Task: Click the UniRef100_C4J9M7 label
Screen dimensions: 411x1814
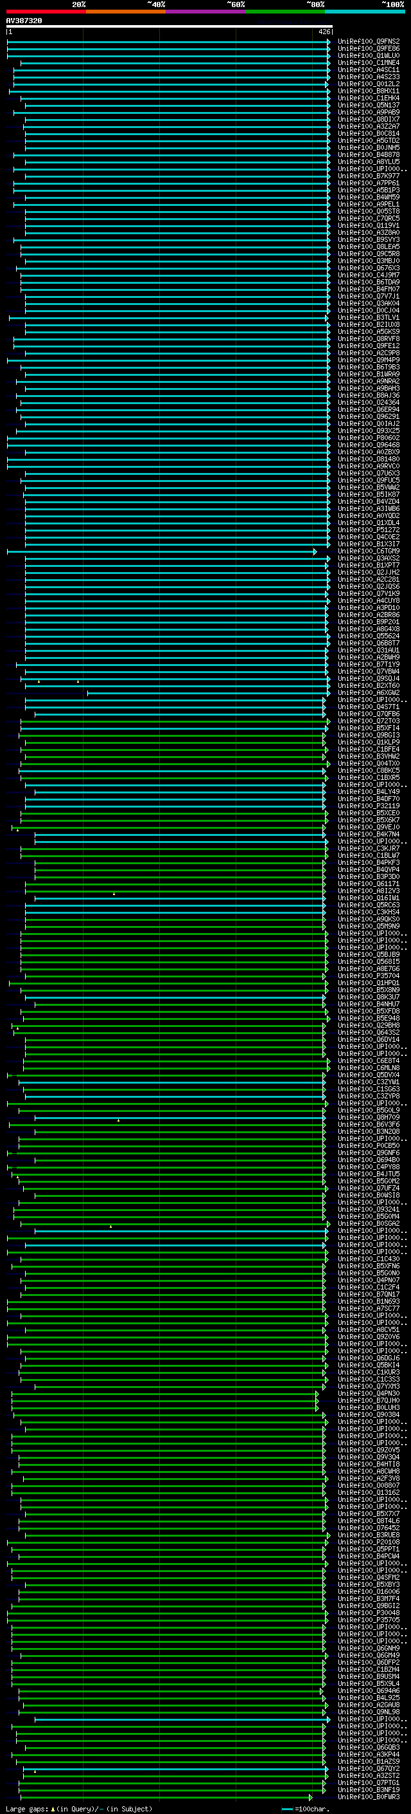Action: [x=369, y=275]
